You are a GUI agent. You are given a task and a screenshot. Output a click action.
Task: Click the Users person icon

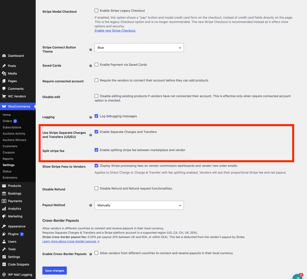(x=4, y=242)
